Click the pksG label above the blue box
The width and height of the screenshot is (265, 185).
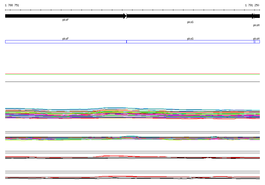pyautogui.click(x=190, y=39)
